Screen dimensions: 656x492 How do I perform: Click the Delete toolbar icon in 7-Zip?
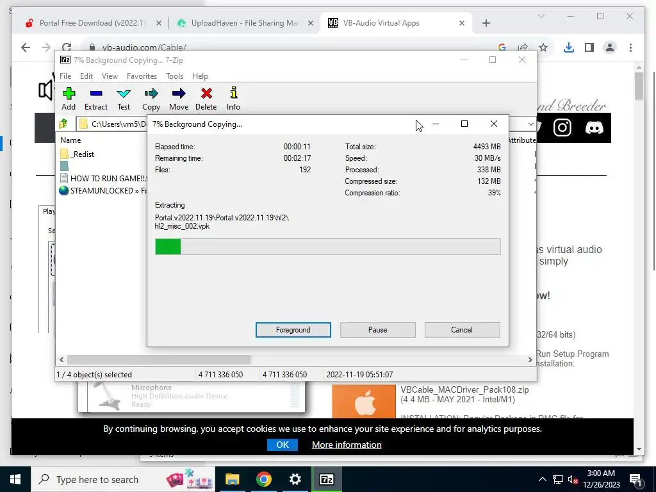[206, 99]
